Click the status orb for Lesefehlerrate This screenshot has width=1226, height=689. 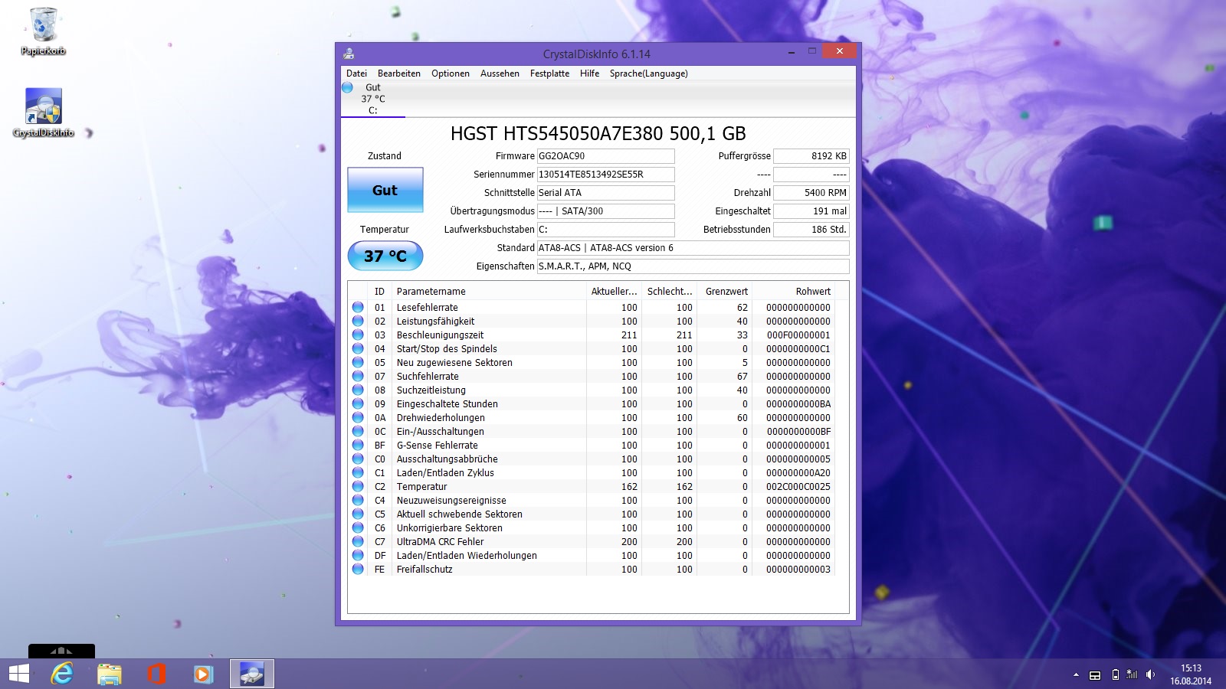[x=358, y=307]
